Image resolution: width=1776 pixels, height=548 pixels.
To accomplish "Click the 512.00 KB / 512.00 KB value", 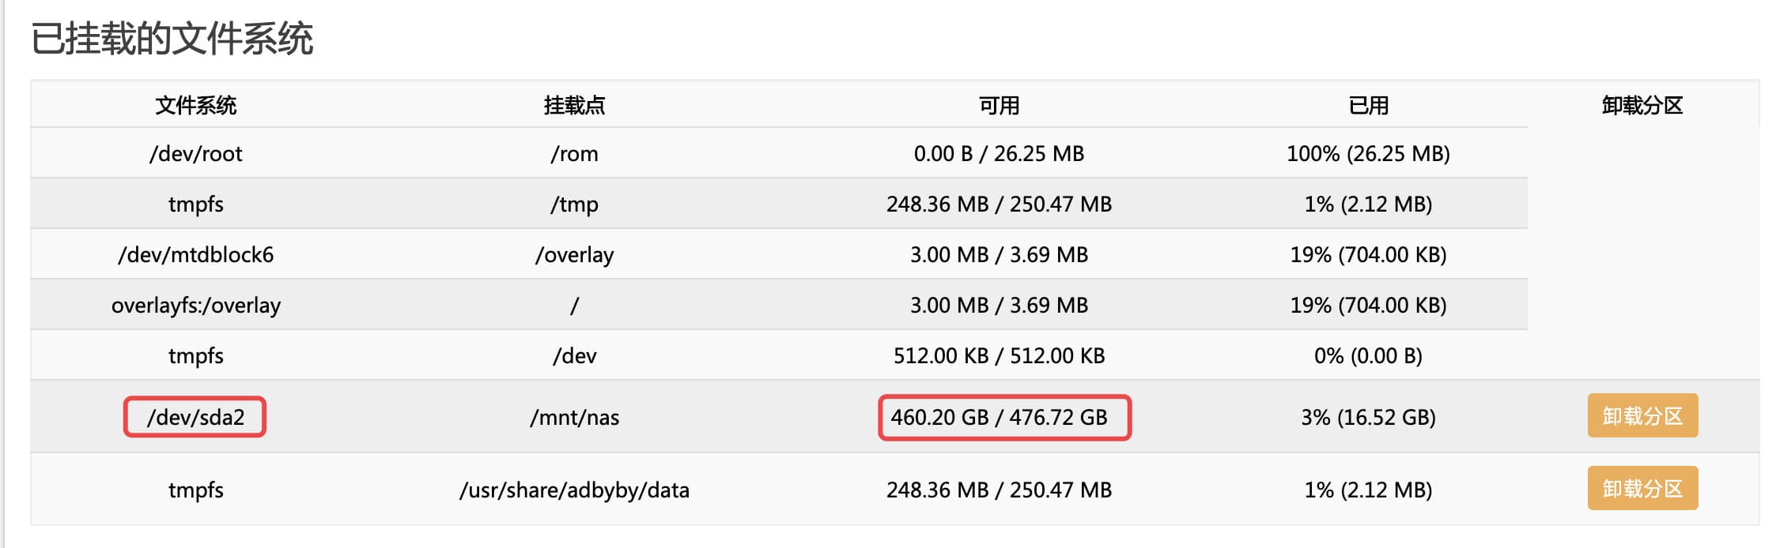I will pyautogui.click(x=999, y=355).
